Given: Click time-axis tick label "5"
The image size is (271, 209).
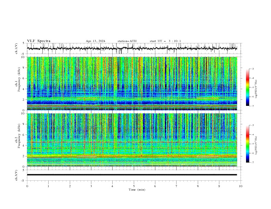Looking at the screenshot, I should (134, 186).
